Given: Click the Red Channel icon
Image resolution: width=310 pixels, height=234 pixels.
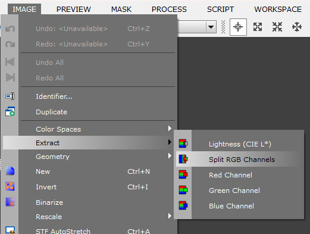Looking at the screenshot, I should tap(183, 174).
